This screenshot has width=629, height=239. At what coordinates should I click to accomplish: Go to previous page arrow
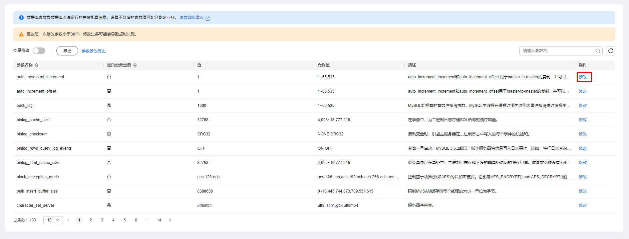[x=69, y=220]
